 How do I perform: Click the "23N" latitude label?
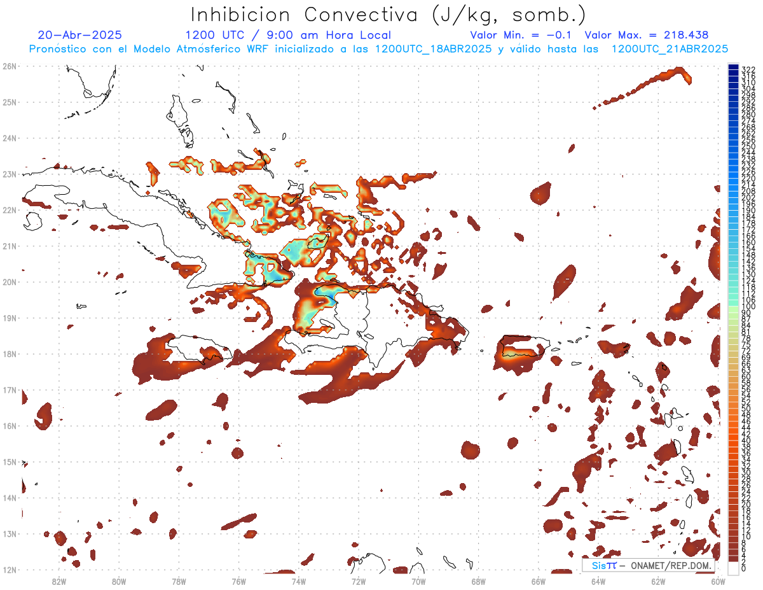tap(9, 174)
